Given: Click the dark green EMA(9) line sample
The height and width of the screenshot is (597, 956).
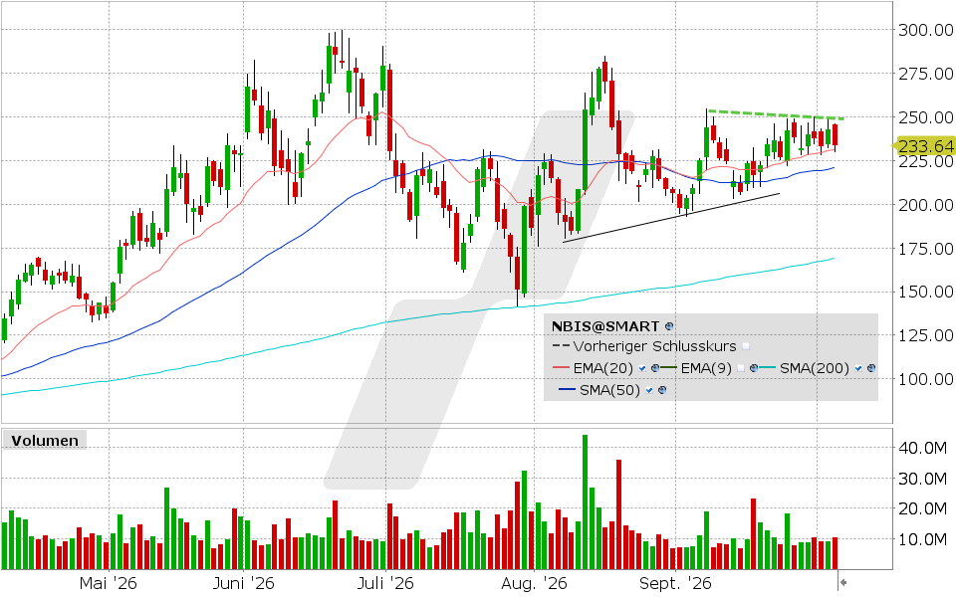Looking at the screenshot, I should pyautogui.click(x=669, y=367).
